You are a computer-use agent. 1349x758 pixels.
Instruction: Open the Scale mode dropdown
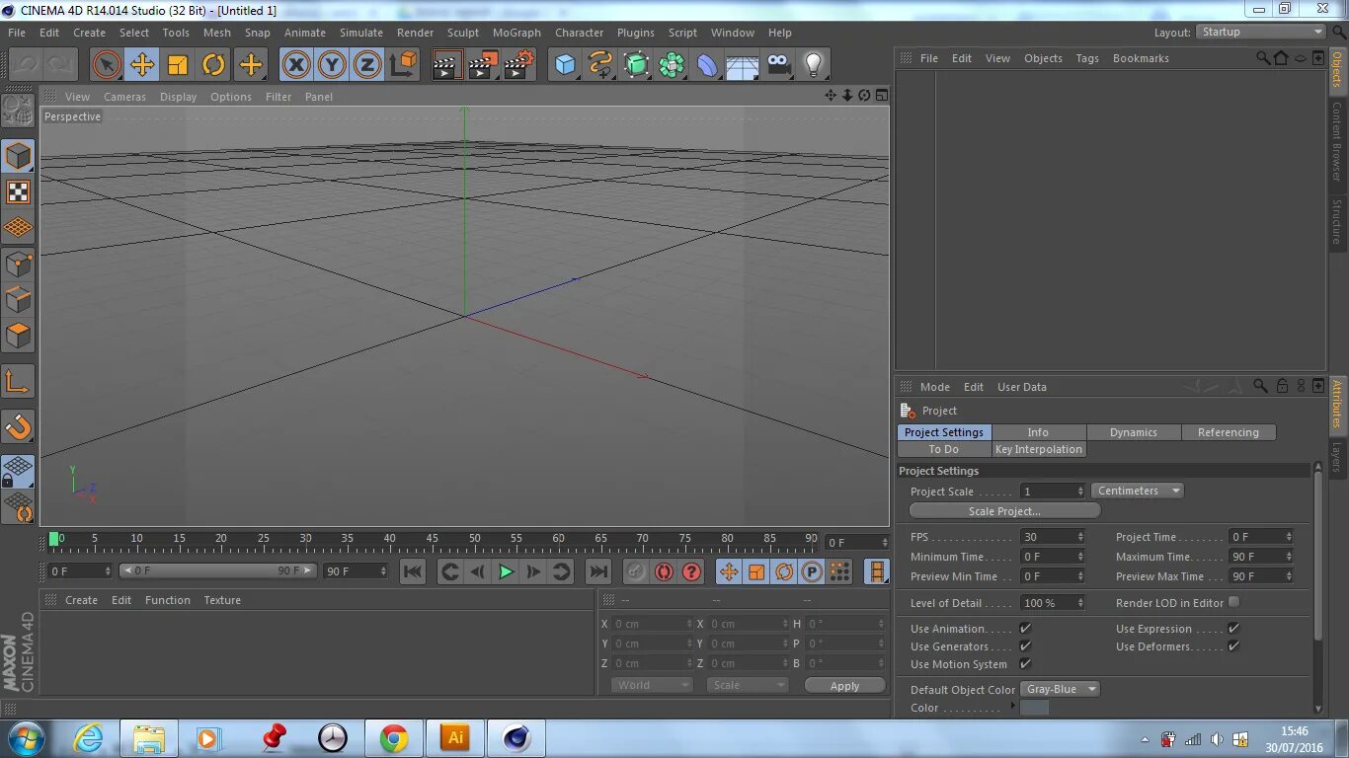click(x=748, y=685)
